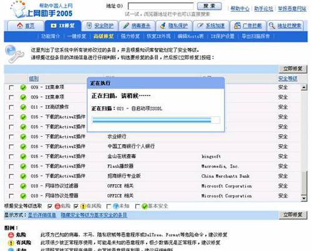
Task: Click the 广告拦截 tab icon
Action: tap(237, 26)
